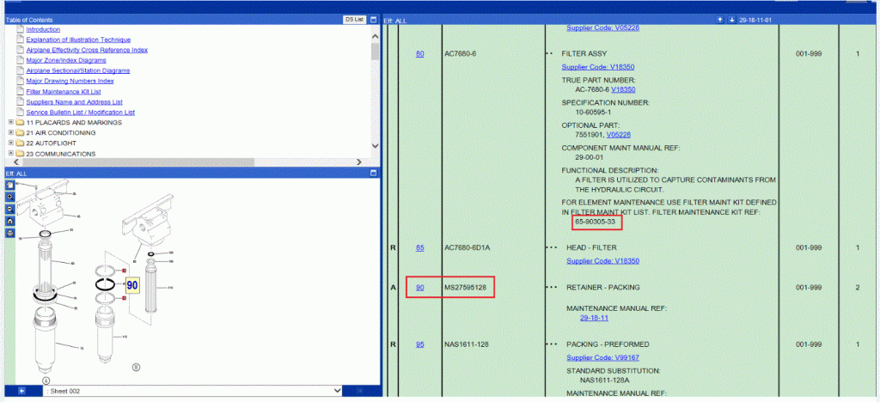The image size is (880, 402).
Task: Click the yellow 90 callout in illustration
Action: coord(132,284)
